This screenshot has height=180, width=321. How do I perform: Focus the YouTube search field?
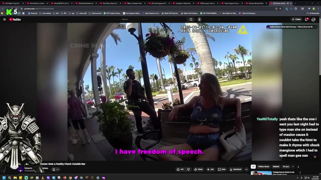[x=153, y=19]
